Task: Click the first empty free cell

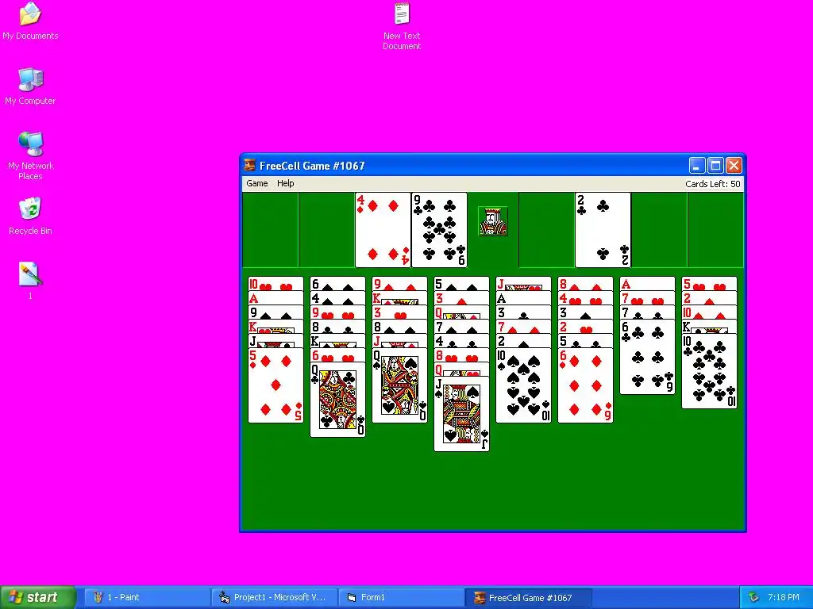Action: tap(270, 230)
